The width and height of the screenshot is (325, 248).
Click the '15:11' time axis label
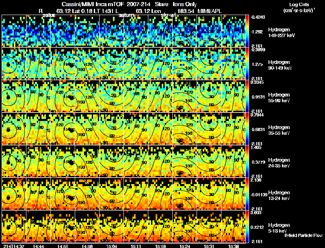(x=136, y=246)
